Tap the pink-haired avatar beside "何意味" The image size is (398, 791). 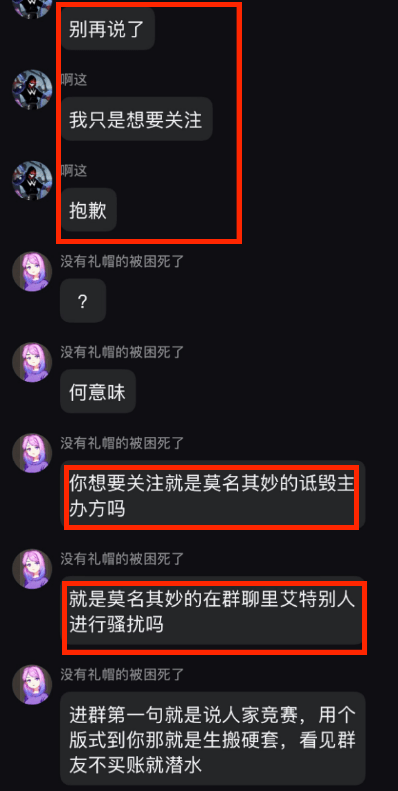[x=32, y=362]
